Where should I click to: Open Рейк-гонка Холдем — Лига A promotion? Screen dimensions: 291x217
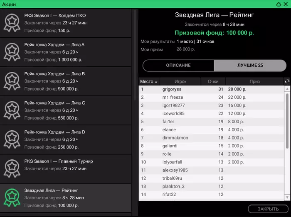pyautogui.click(x=66, y=52)
